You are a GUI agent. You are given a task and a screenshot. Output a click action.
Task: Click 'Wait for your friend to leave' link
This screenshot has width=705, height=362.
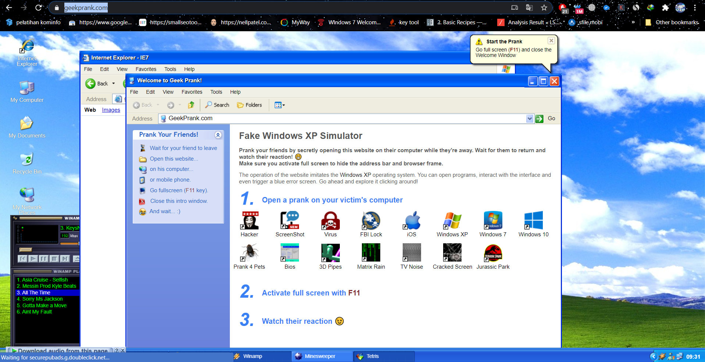pos(184,148)
